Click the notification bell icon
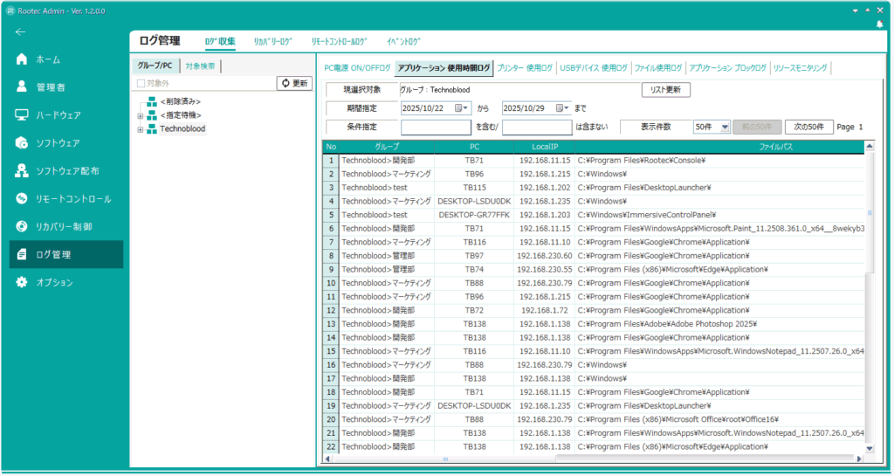Screen dimensions: 894x476 880,24
